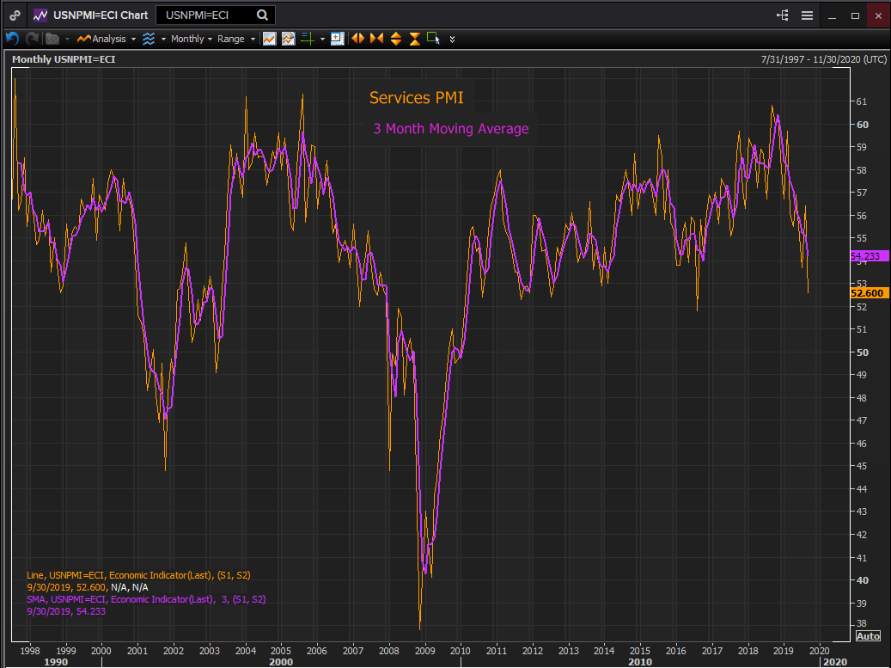Toggle the Auto scale button on the axis
The image size is (891, 668).
point(868,635)
